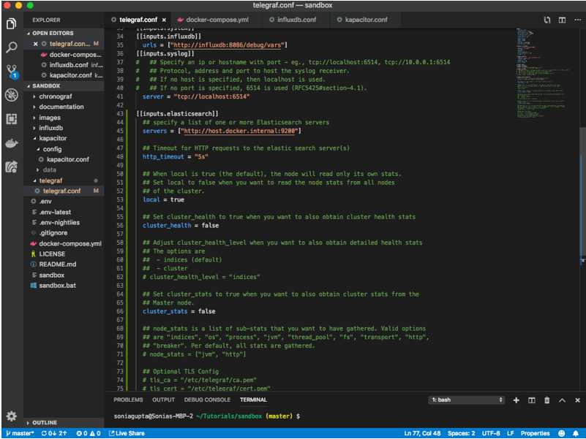
Task: Kill the terminal using the trash icon
Action: [x=547, y=400]
